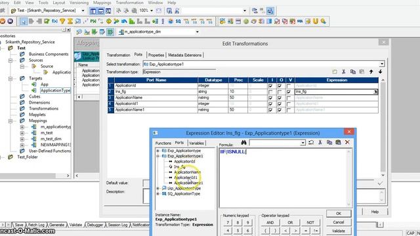The height and width of the screenshot is (236, 420).
Task: Click the U-shaped union transformation toolbar icon
Action: (x=316, y=21)
